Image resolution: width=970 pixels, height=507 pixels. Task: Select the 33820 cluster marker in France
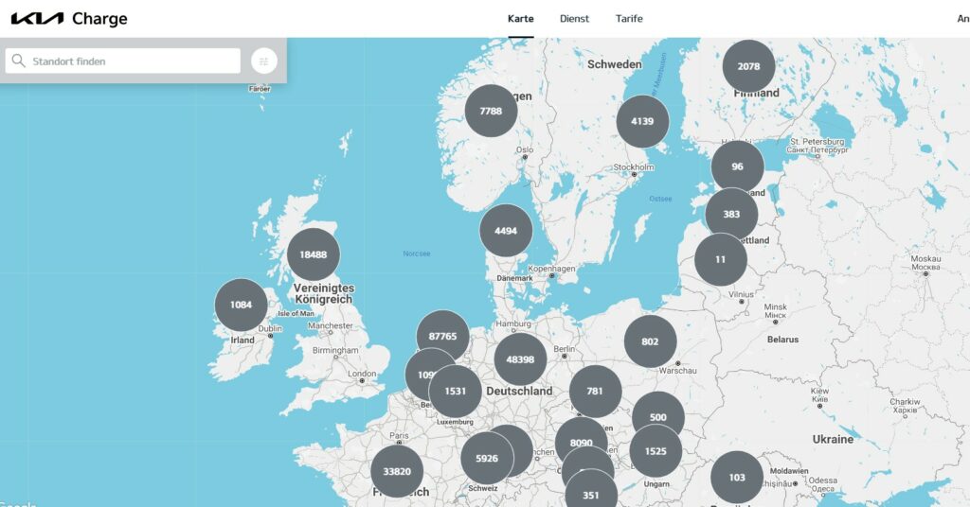[397, 471]
